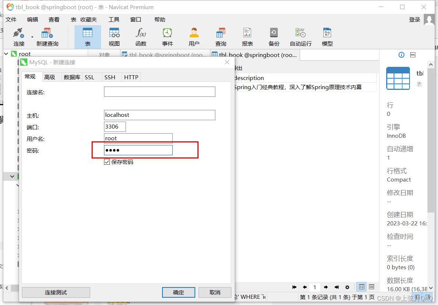
Task: Show the DDL preview in the right panel
Action: pyautogui.click(x=413, y=54)
